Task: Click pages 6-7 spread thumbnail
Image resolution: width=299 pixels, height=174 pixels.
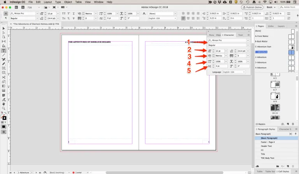Action: coord(275,84)
